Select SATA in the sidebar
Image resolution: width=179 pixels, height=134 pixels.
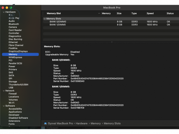11,76
